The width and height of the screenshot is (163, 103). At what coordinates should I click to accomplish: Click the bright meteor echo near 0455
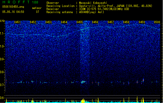pos(83,82)
